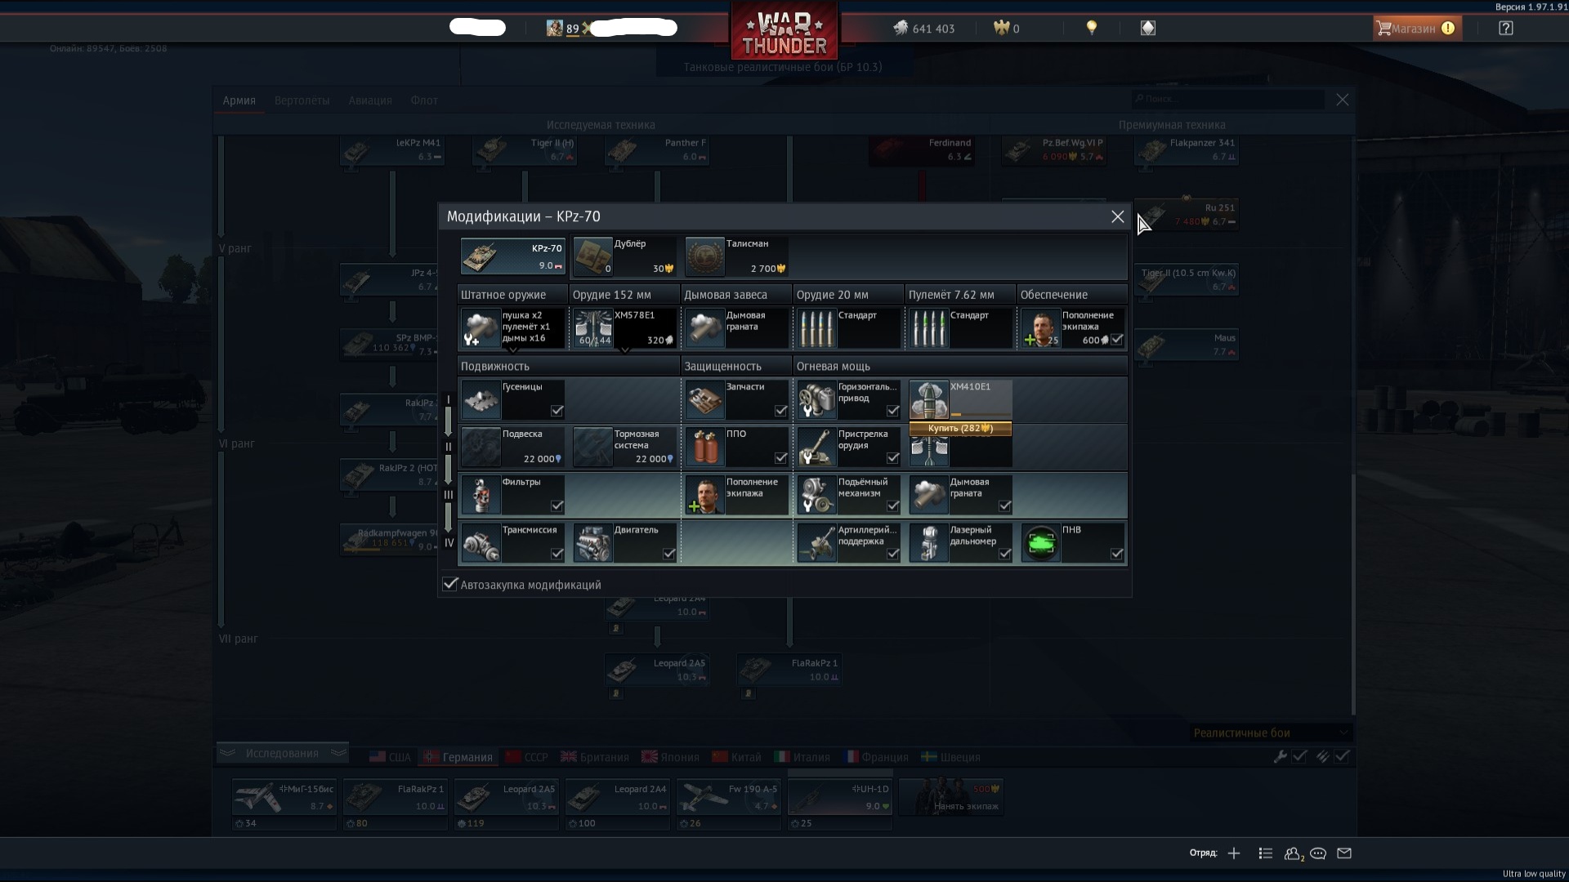
Task: Toggle the Гусеницы modification checkbox
Action: tap(557, 411)
